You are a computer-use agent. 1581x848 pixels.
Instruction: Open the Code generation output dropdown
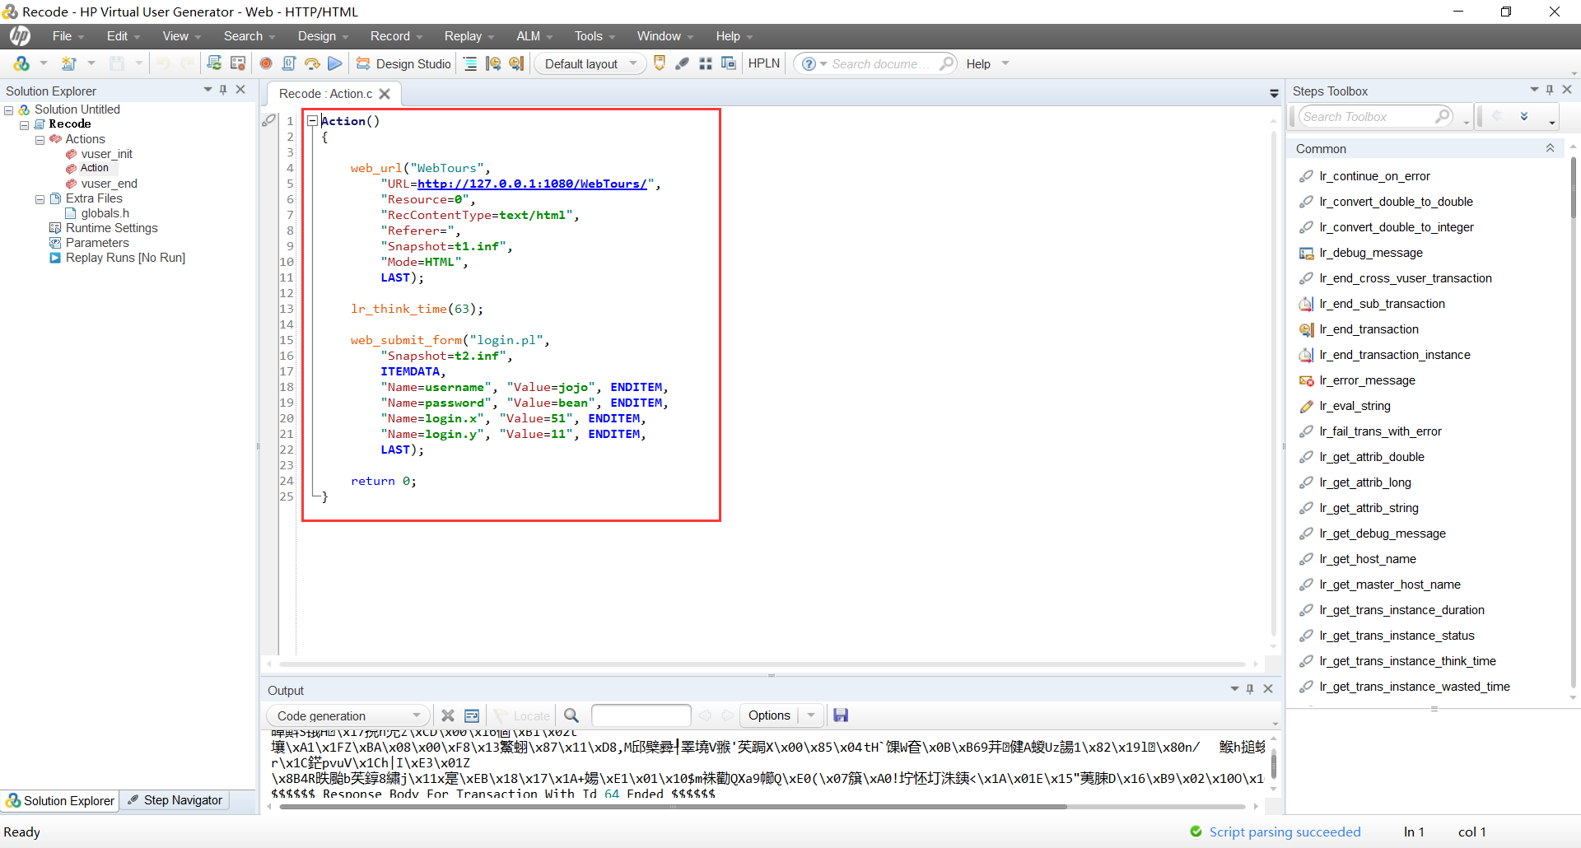pyautogui.click(x=348, y=715)
